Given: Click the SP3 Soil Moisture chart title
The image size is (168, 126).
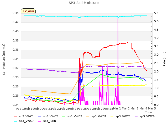Looking at the screenshot, I should tap(84, 3).
